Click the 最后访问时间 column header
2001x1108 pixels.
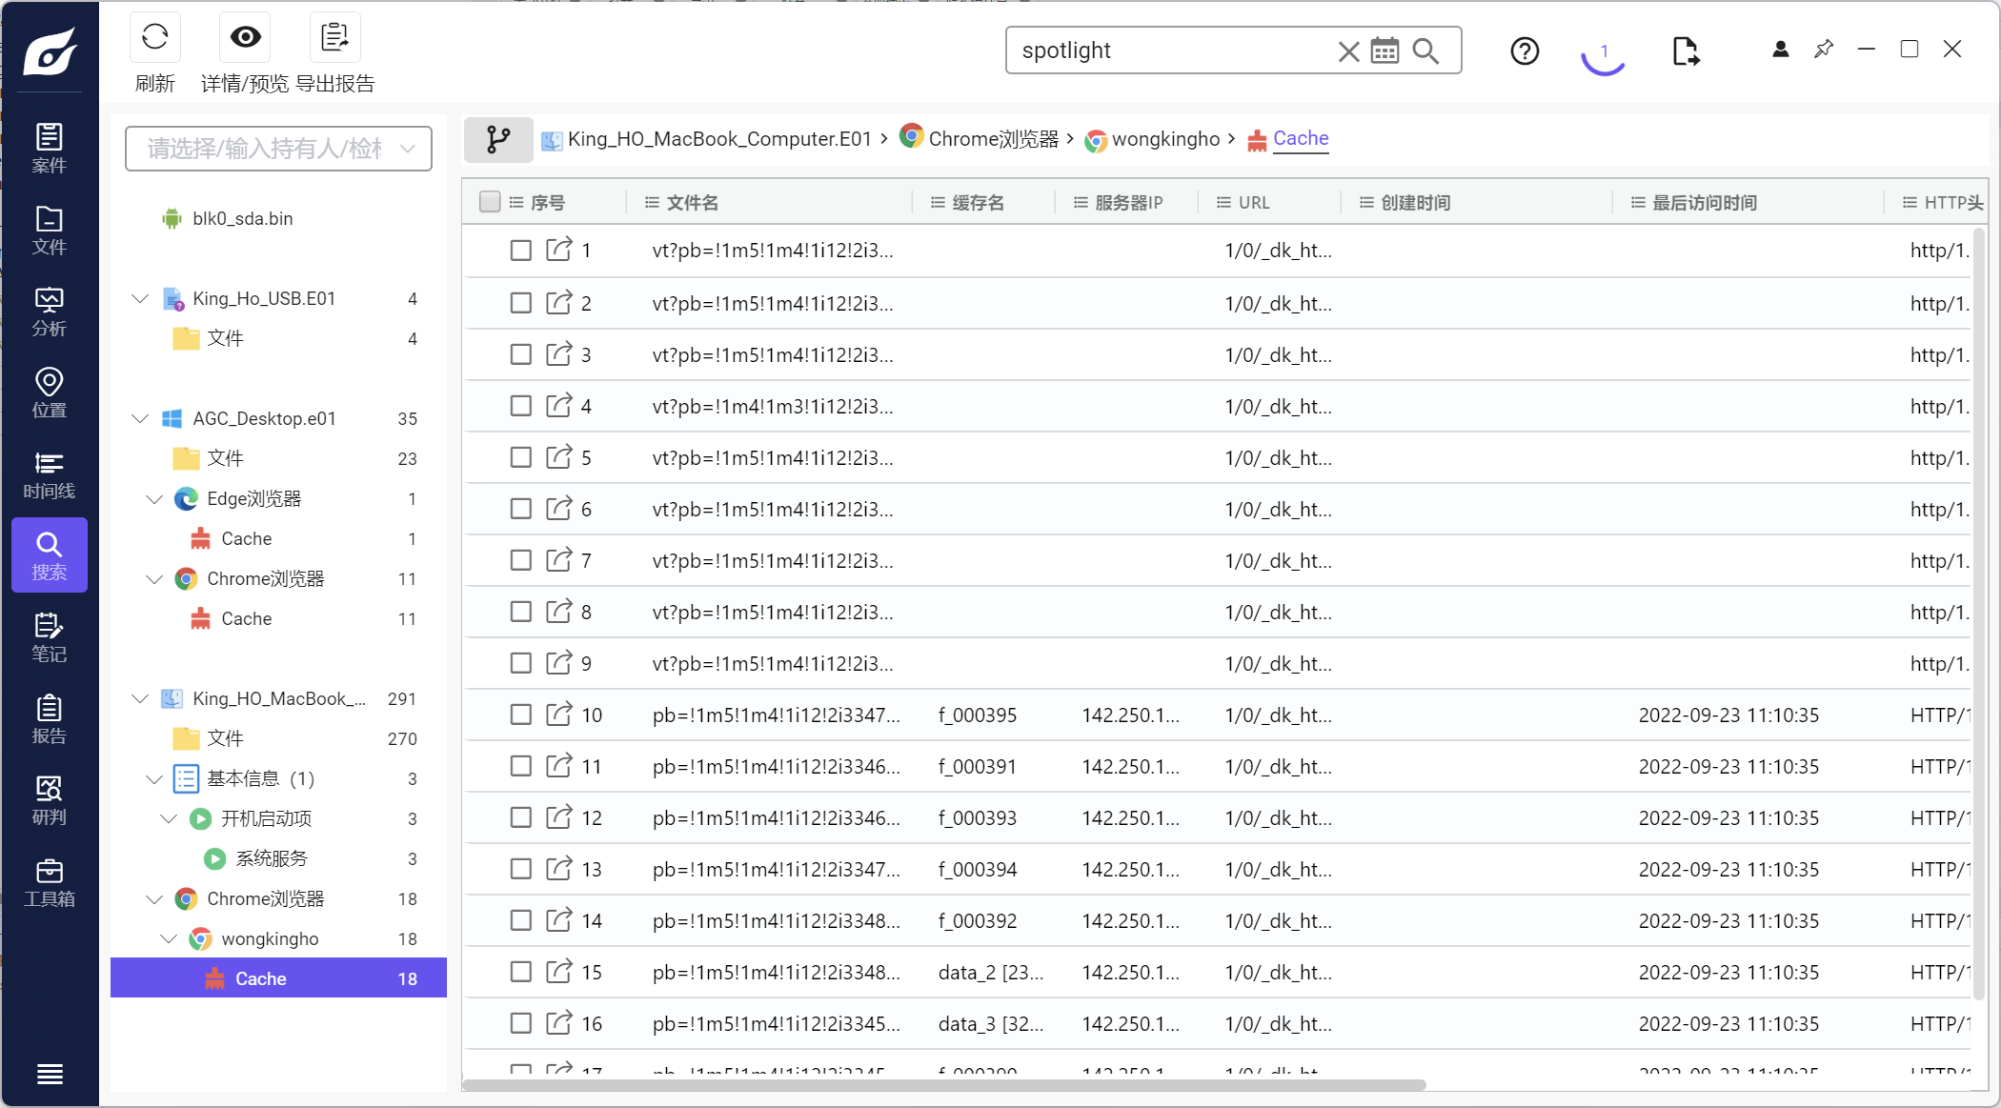click(x=1705, y=202)
